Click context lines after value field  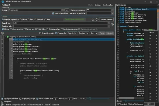coord(70,99)
